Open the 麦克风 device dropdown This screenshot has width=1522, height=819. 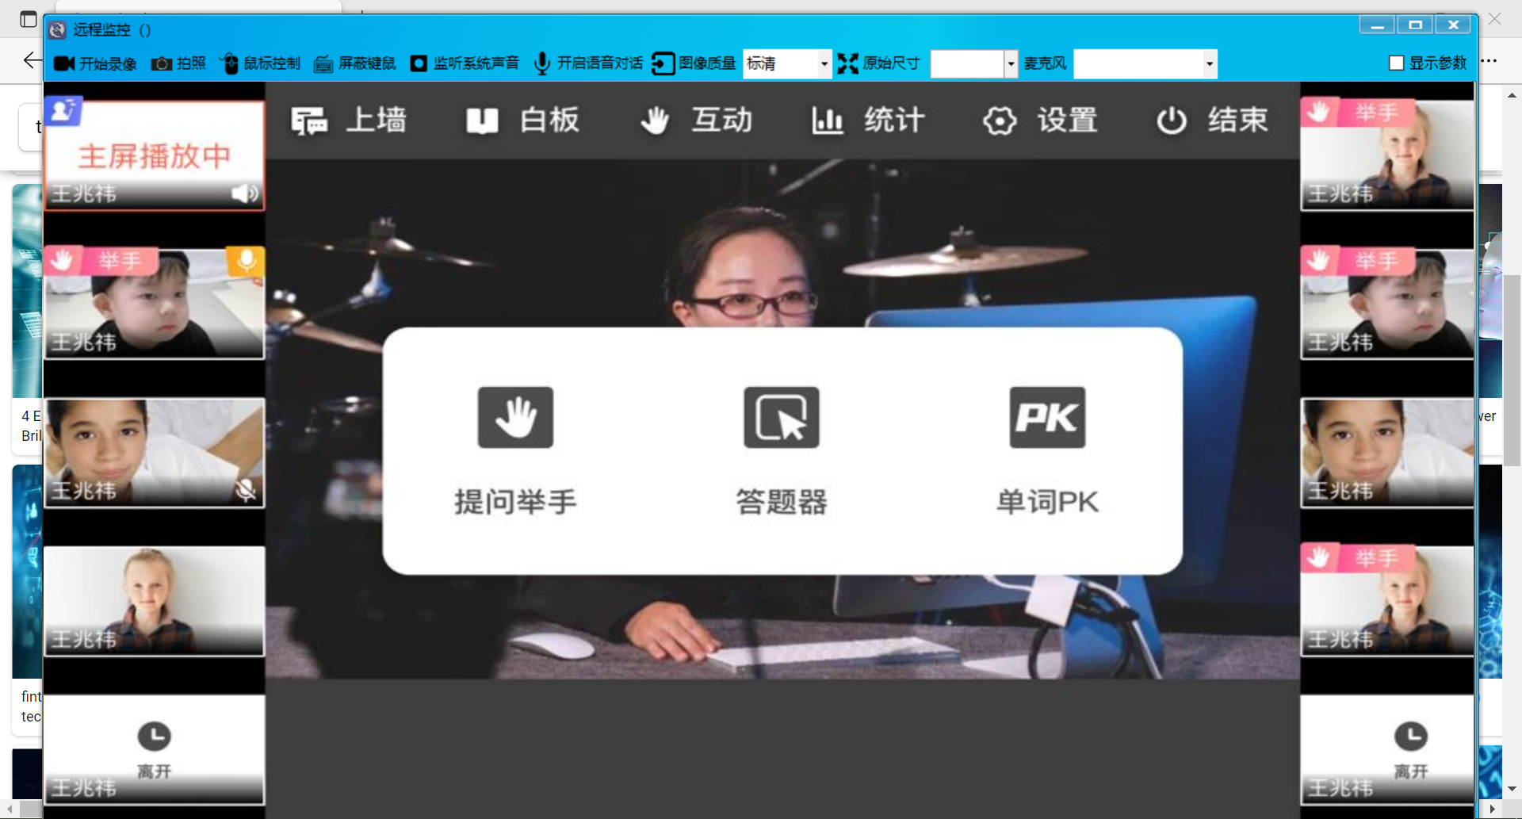tap(1209, 63)
